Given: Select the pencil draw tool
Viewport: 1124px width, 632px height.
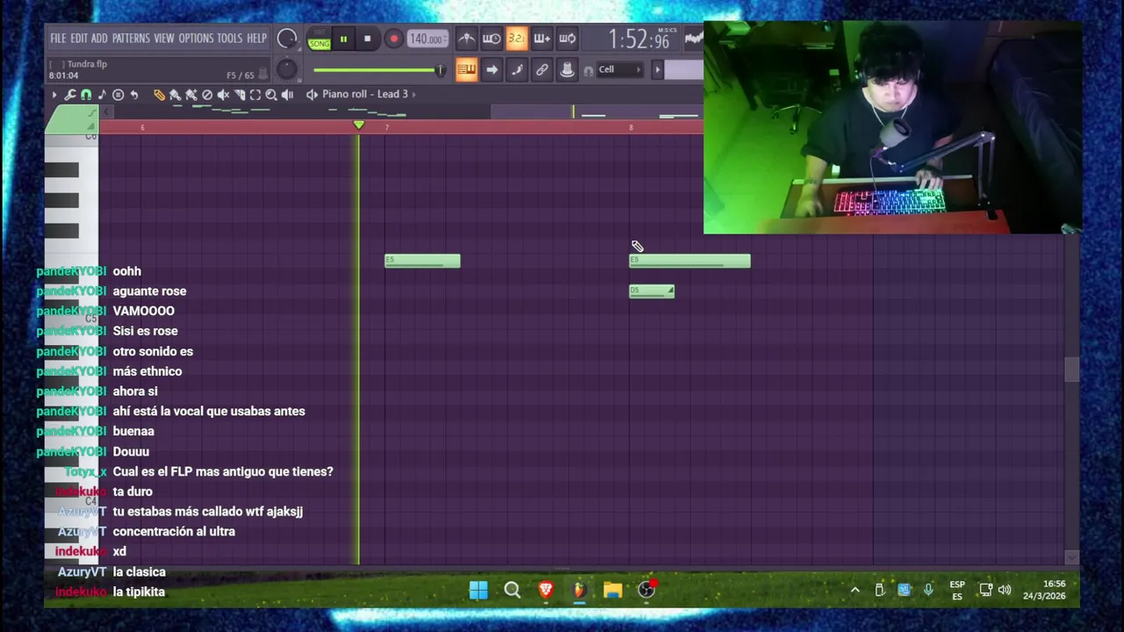Looking at the screenshot, I should pos(160,94).
